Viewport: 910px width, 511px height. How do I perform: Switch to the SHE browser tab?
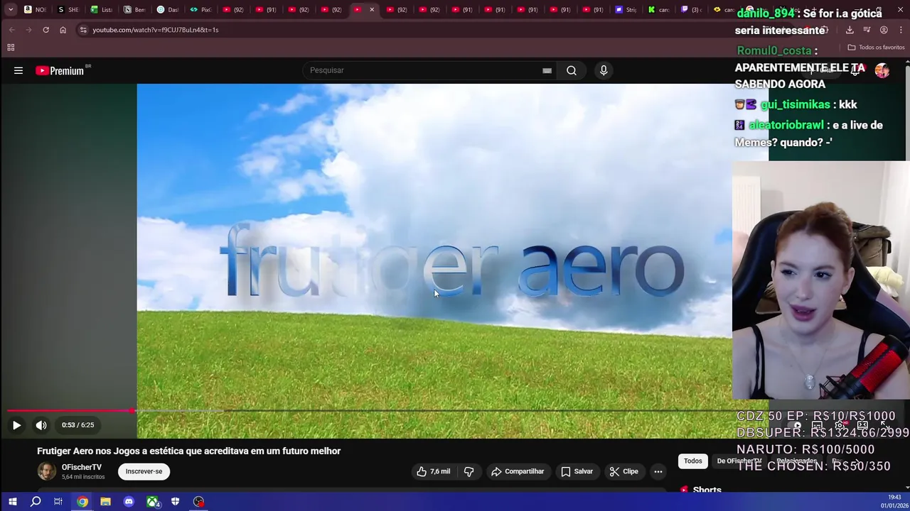pyautogui.click(x=68, y=9)
